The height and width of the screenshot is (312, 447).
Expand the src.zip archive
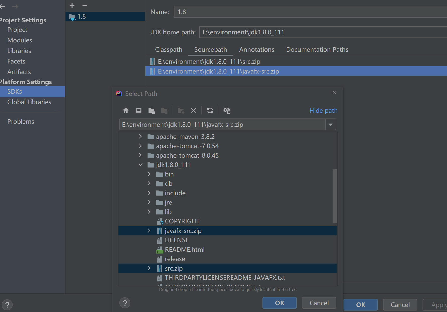pos(149,268)
